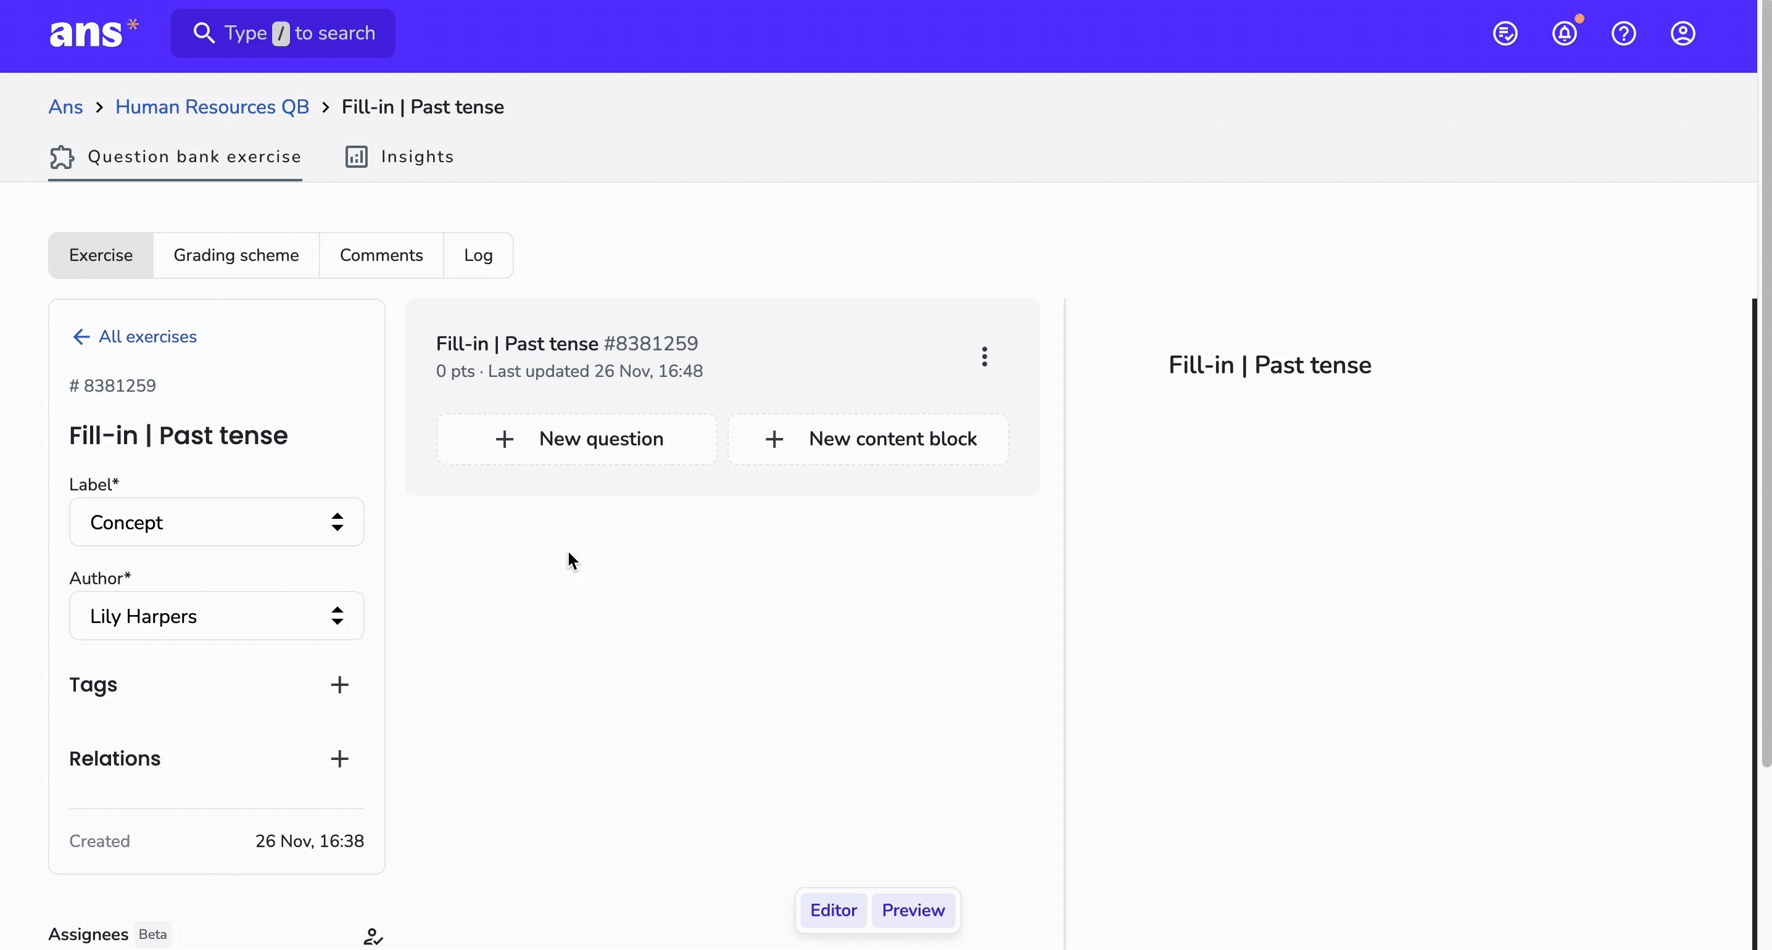Click the exercise ID # 8381259 text
The image size is (1772, 950).
pos(112,385)
